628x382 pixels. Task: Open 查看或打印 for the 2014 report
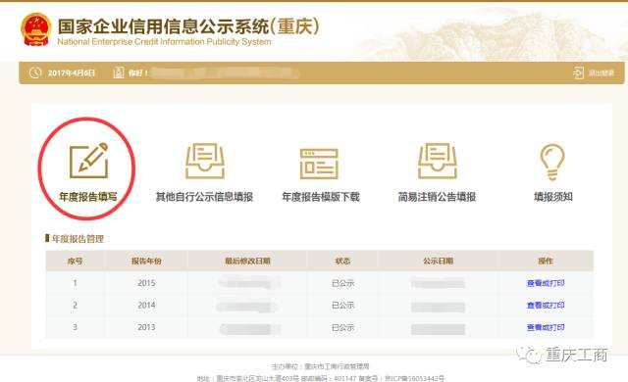tap(546, 306)
